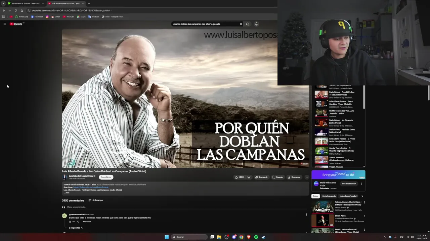Open the YouTube hamburger guide menu
430x241 pixels.
pyautogui.click(x=5, y=24)
